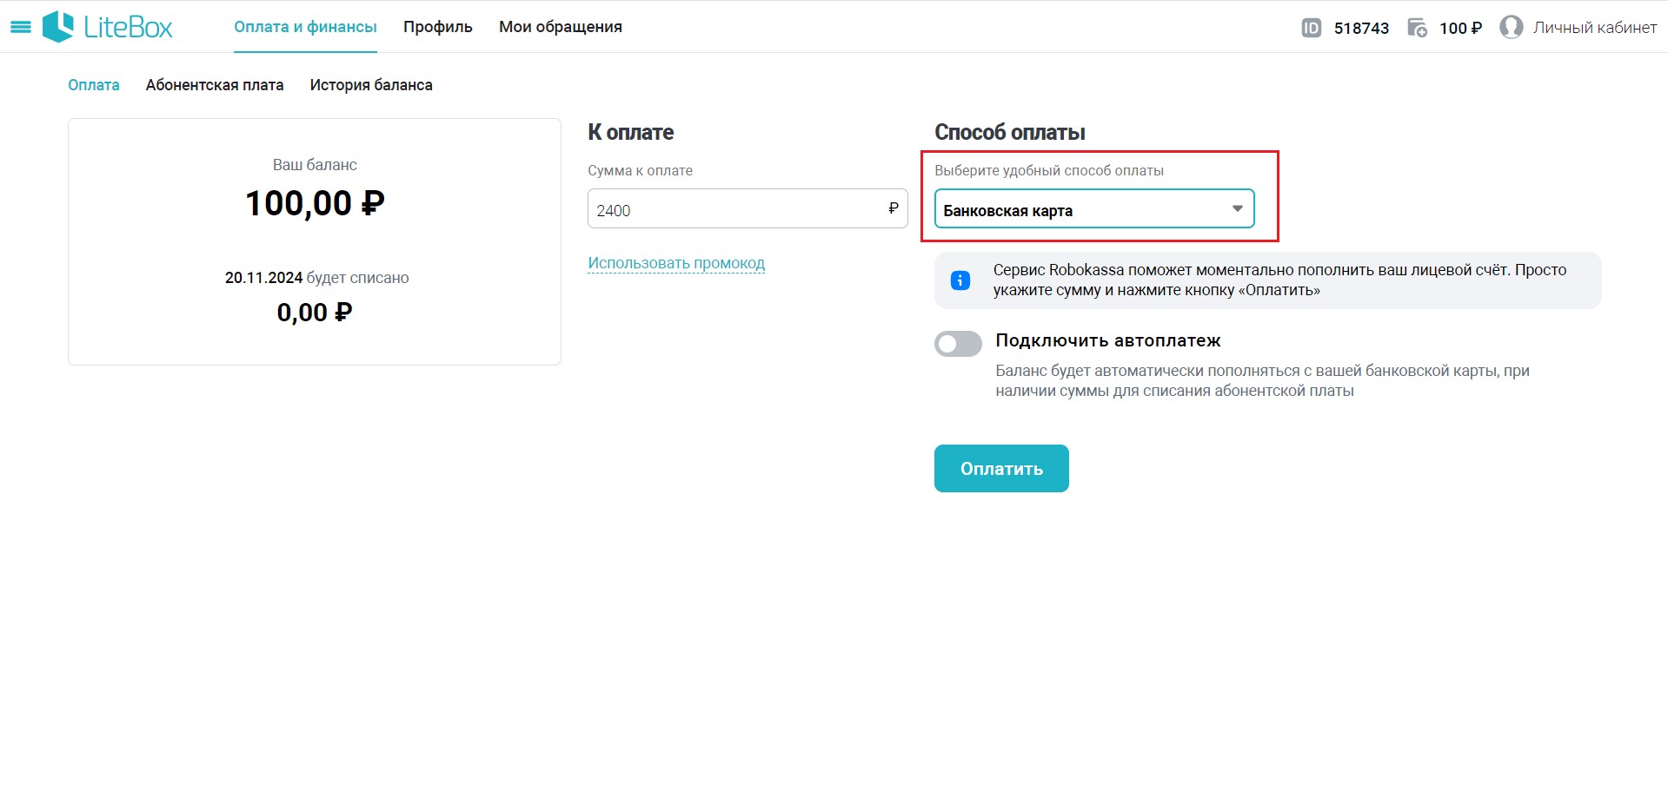Open the Оплата и финансы menu
Viewport: 1668px width, 791px height.
[x=305, y=27]
